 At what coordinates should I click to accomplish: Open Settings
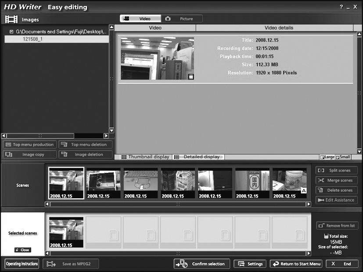251,264
